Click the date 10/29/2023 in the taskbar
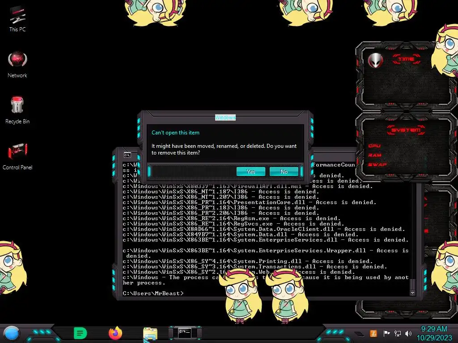 (x=434, y=338)
